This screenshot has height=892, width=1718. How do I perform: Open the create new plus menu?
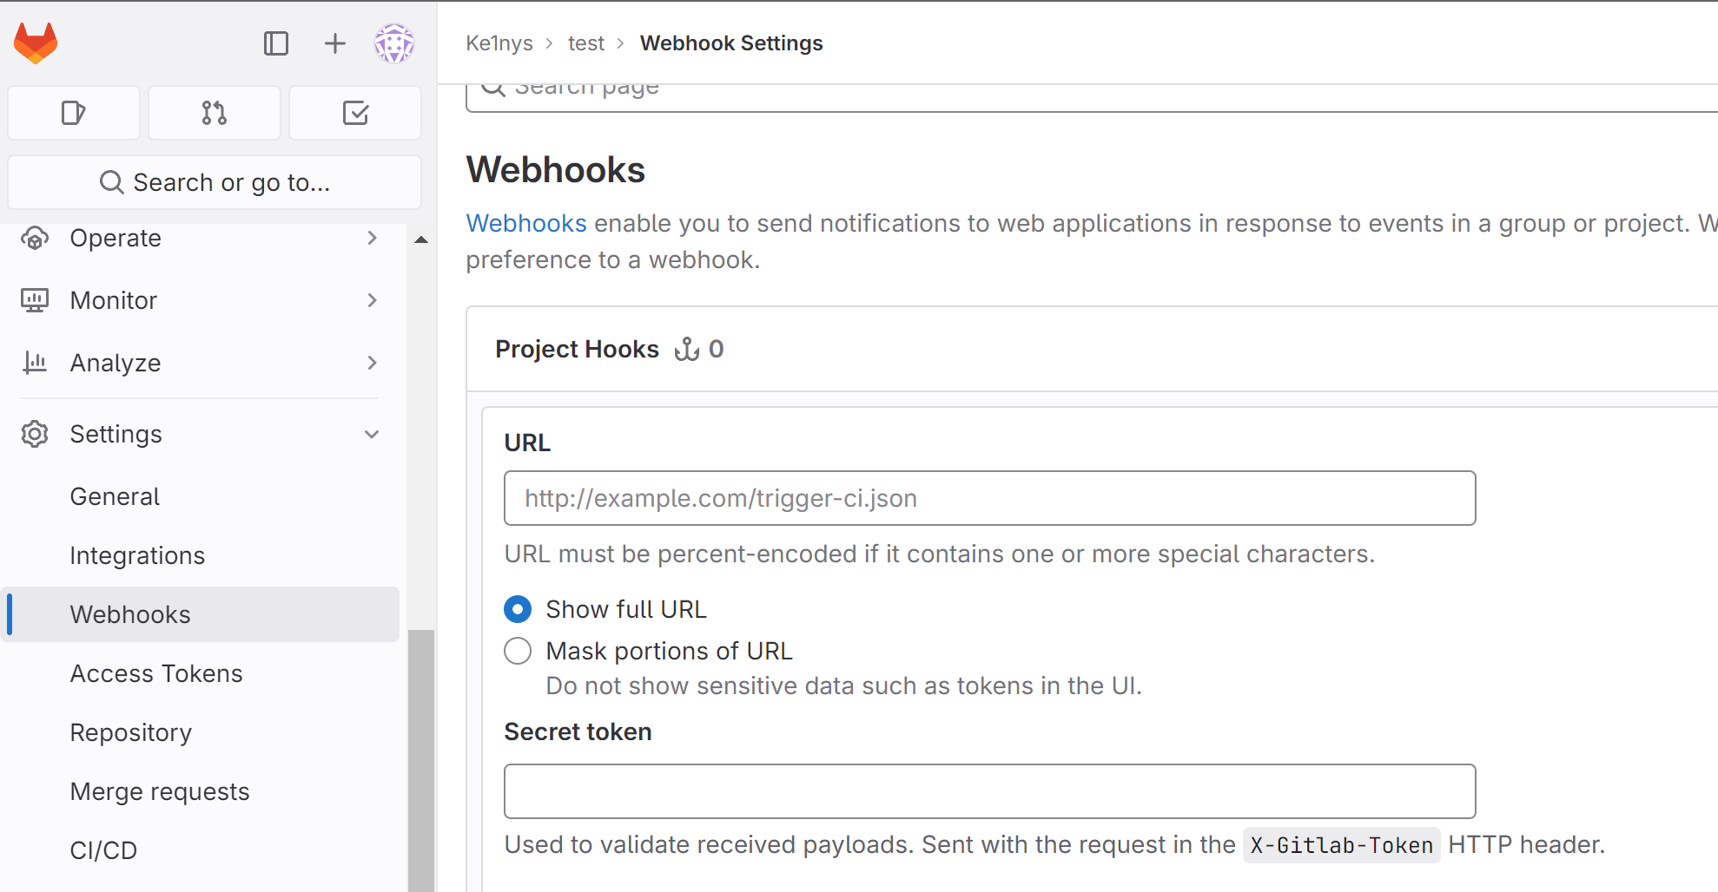pos(335,43)
